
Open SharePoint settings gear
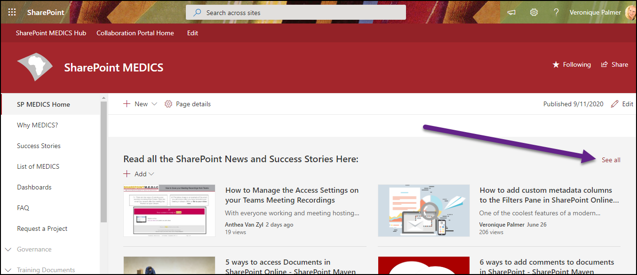533,13
